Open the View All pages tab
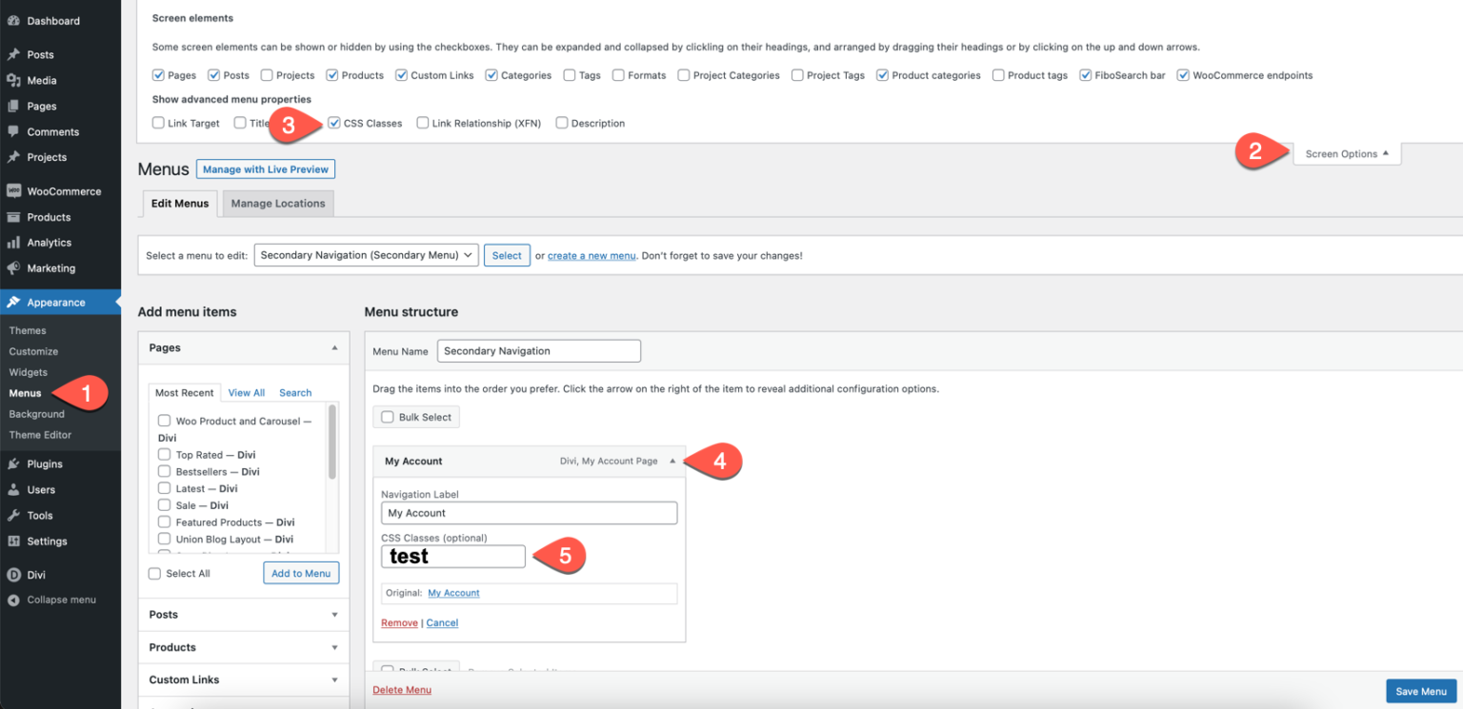The width and height of the screenshot is (1463, 709). point(247,393)
